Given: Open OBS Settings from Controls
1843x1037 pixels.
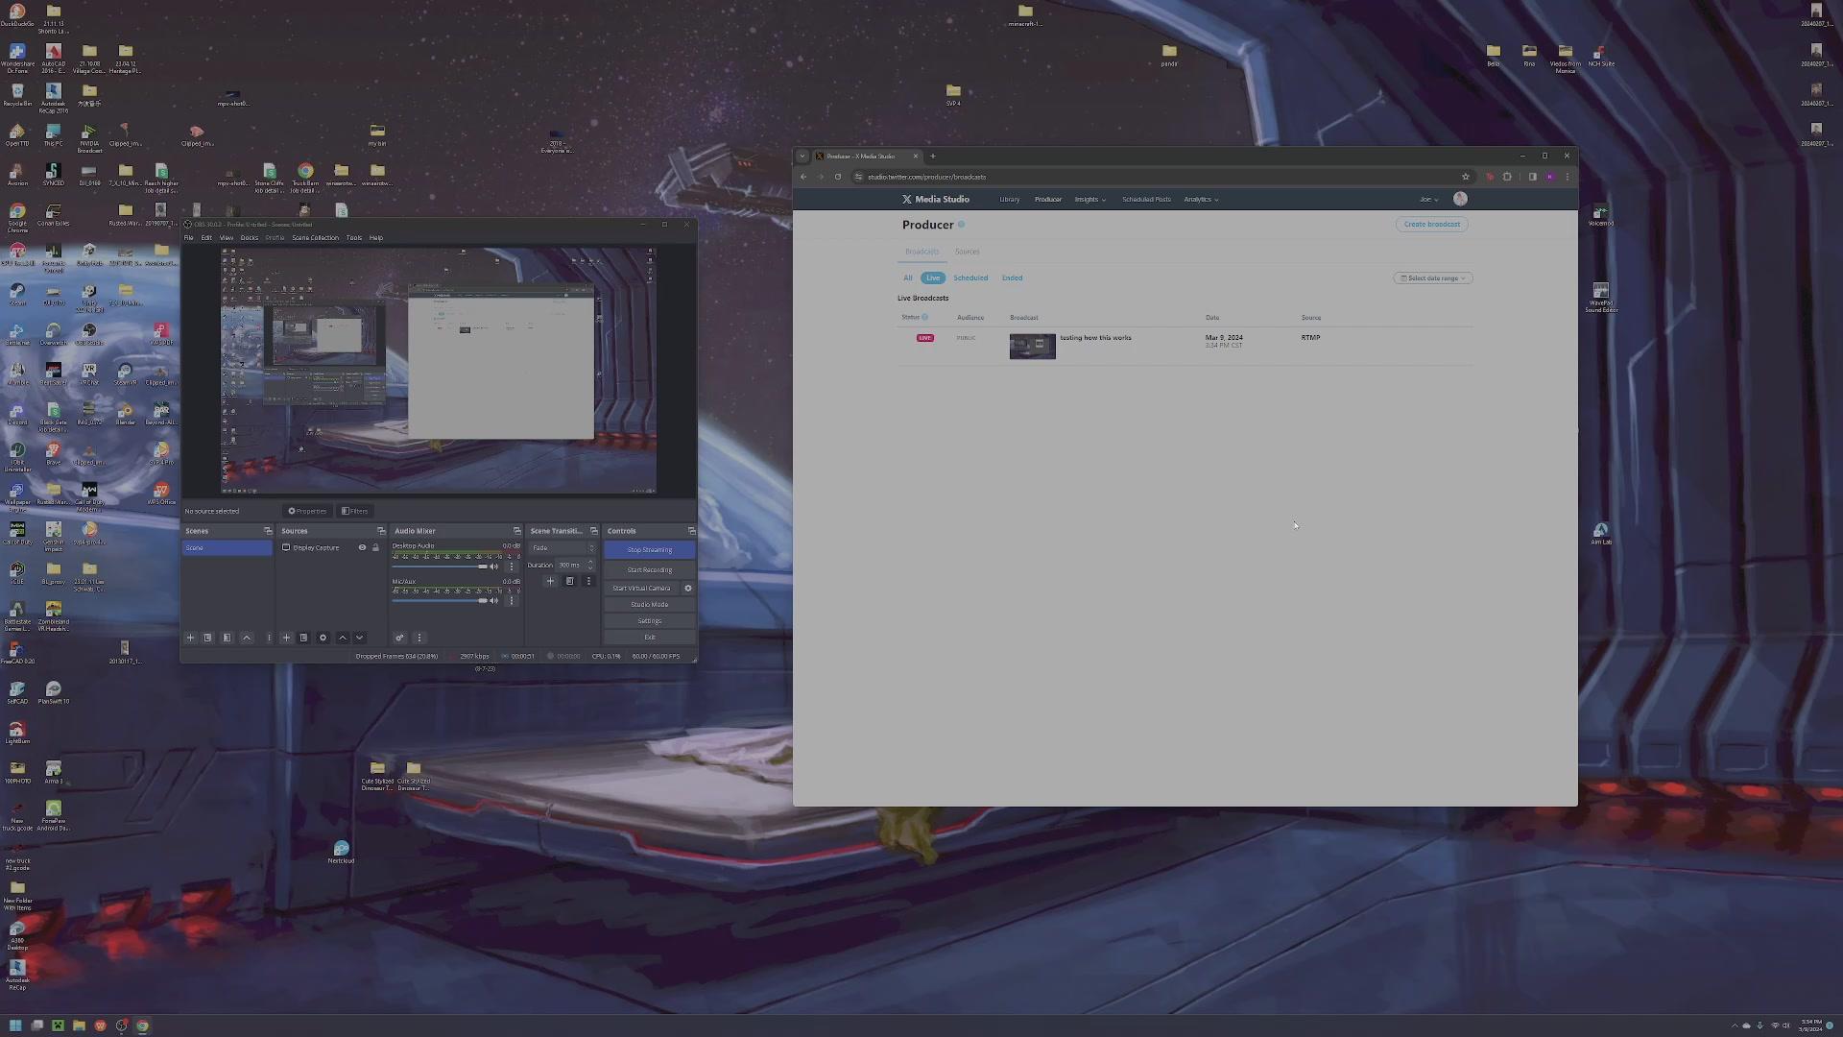Looking at the screenshot, I should coord(650,621).
